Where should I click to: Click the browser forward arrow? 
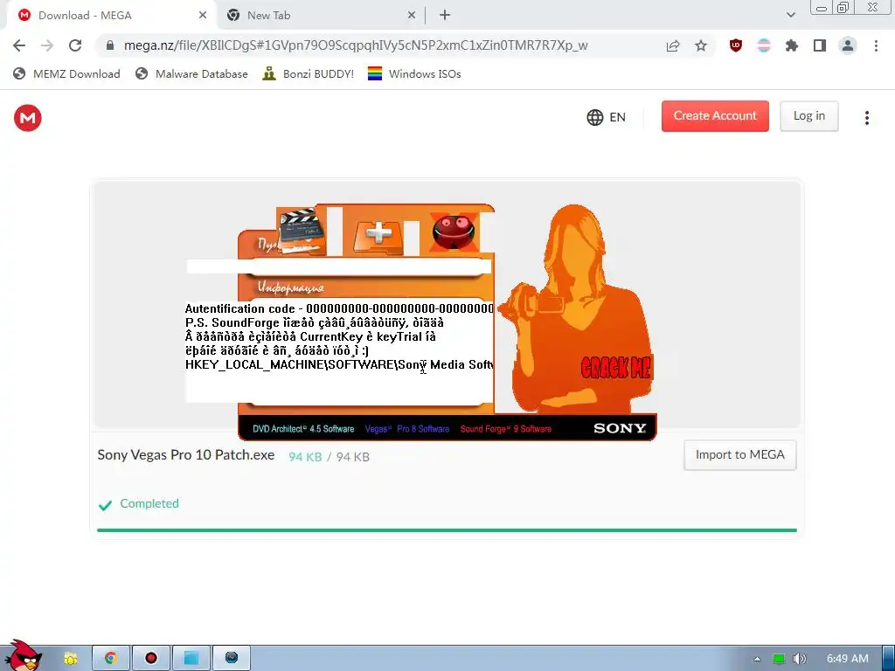[x=47, y=45]
